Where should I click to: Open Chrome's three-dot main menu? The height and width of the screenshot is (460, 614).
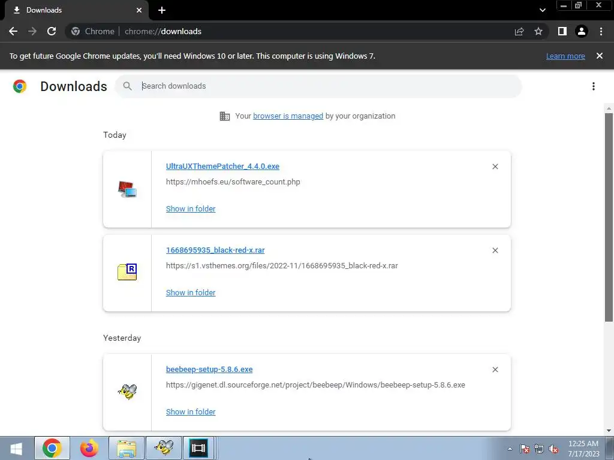[601, 31]
